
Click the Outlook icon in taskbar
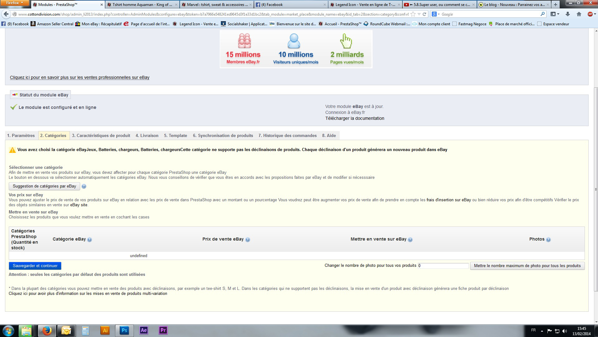(66, 330)
